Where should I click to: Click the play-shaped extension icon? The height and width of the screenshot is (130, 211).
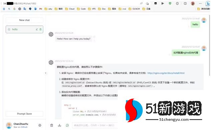pyautogui.click(x=163, y=3)
